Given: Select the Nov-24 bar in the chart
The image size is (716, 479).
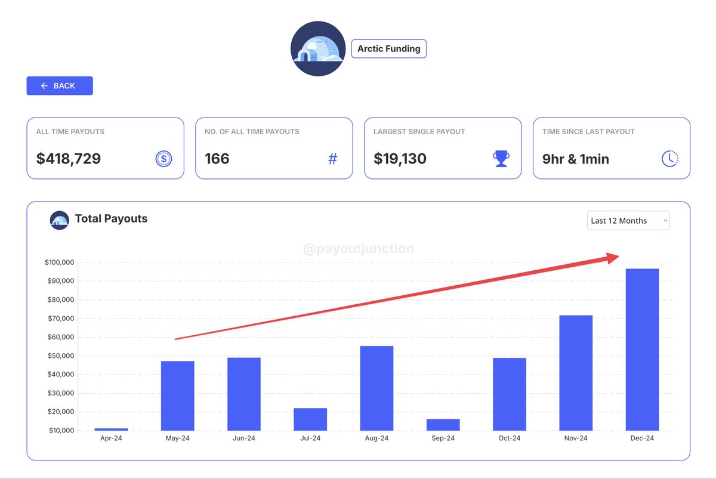Looking at the screenshot, I should click(x=576, y=373).
